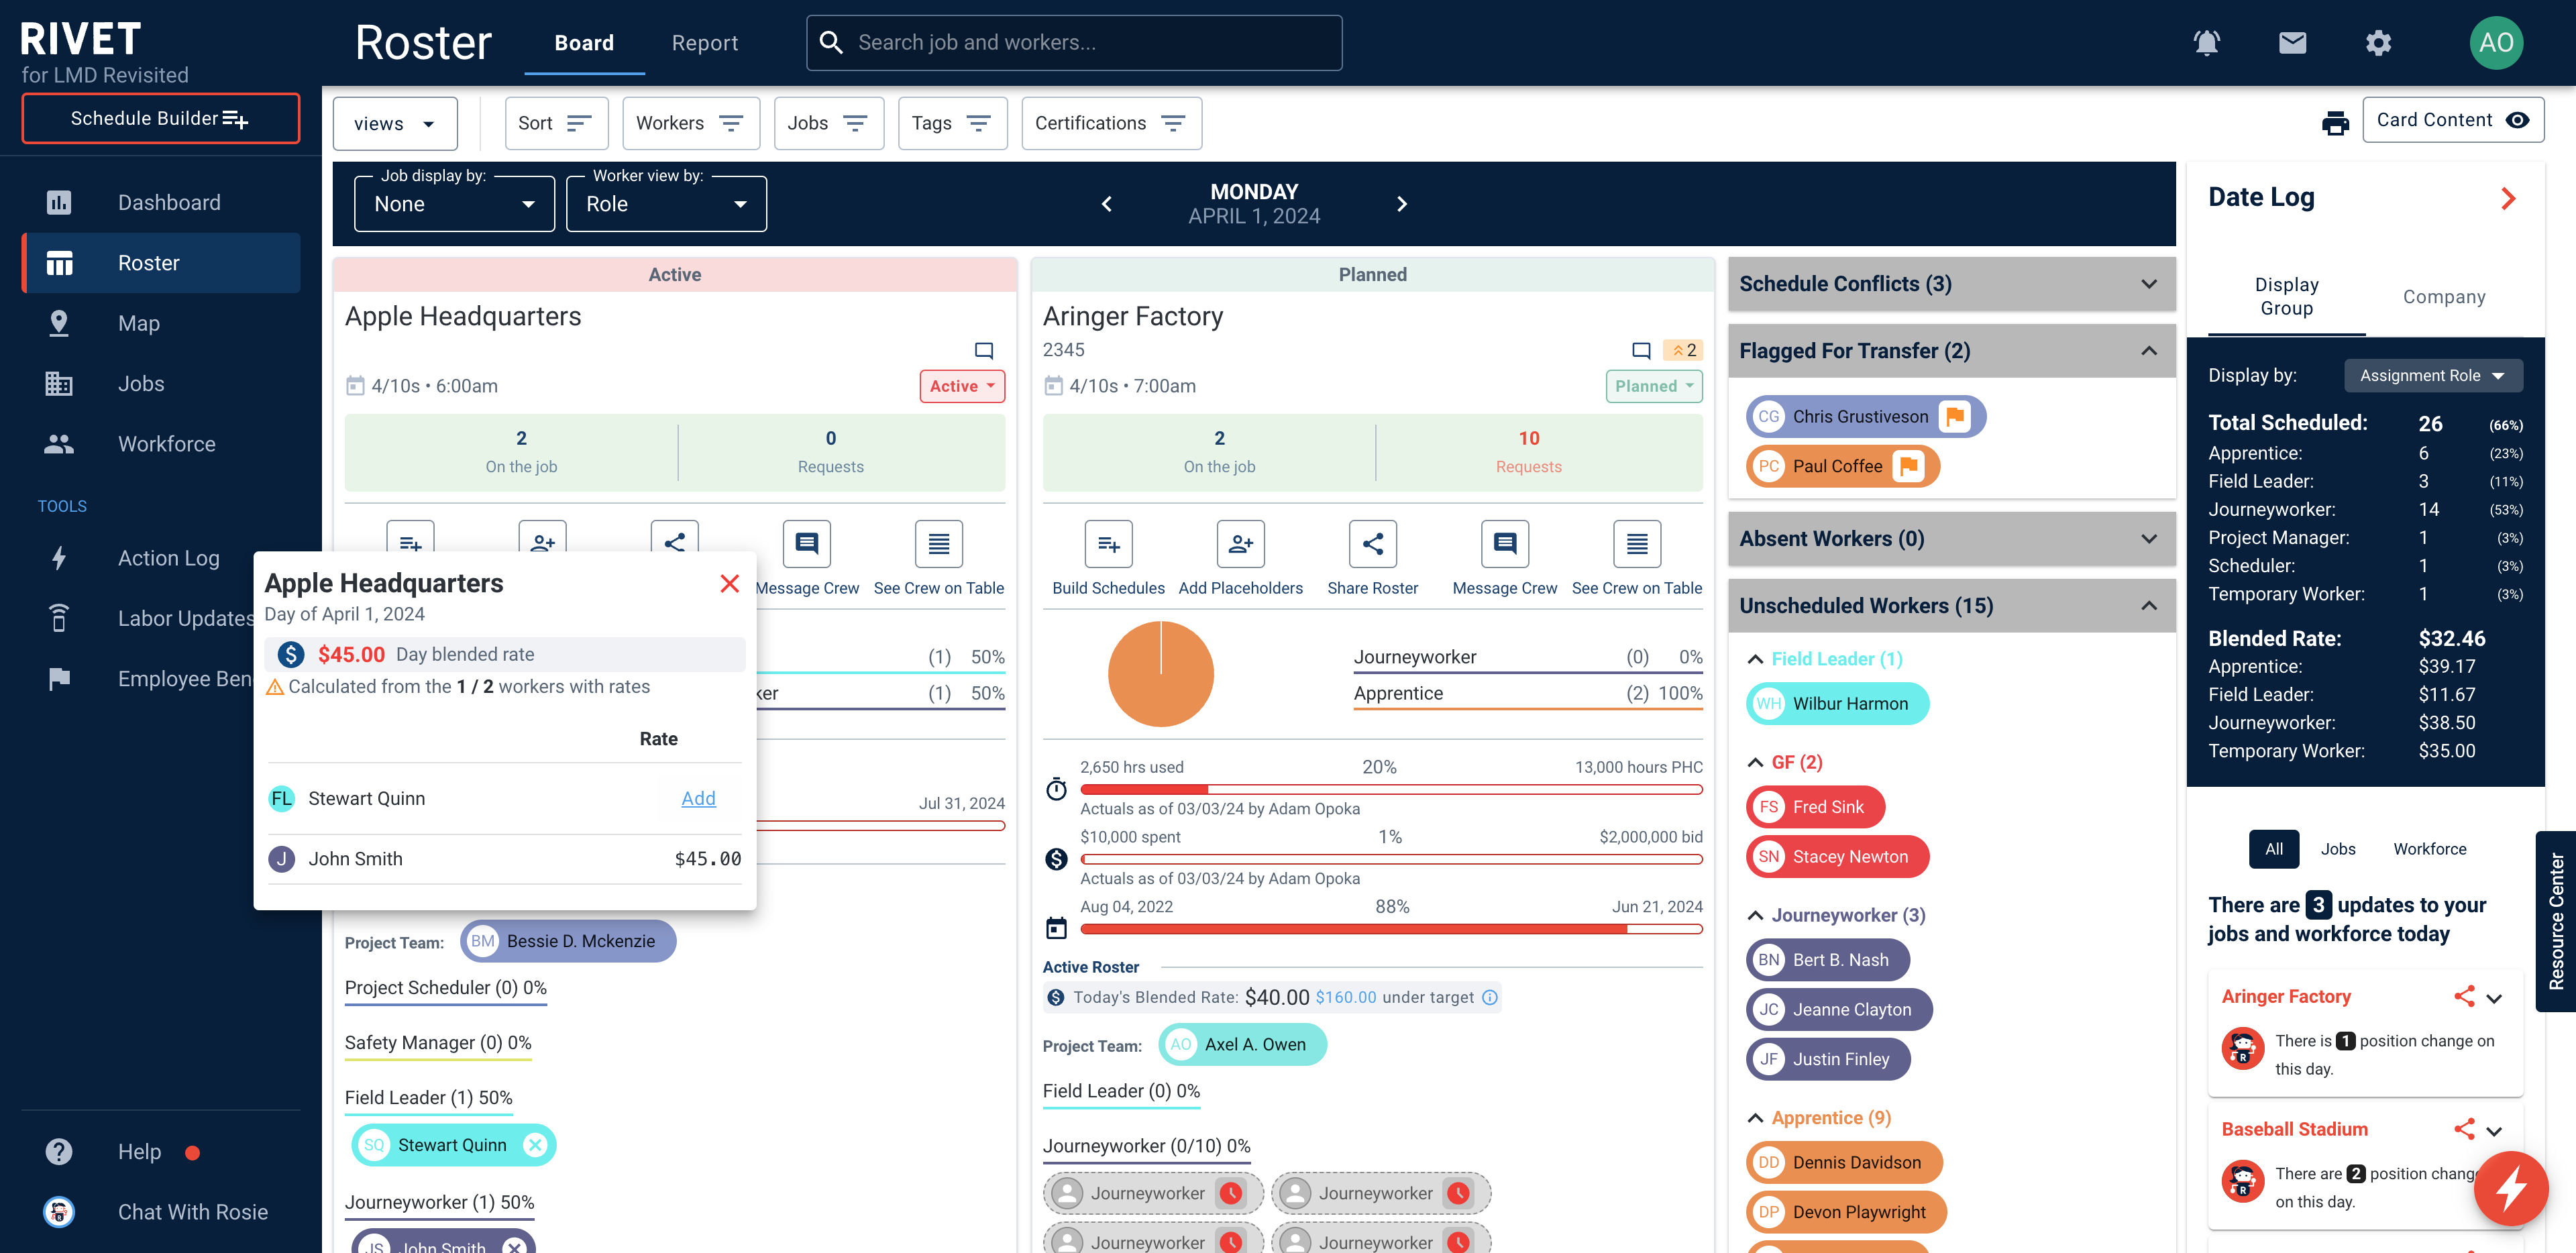Select the Display Group tab
This screenshot has width=2576, height=1253.
[x=2286, y=297]
